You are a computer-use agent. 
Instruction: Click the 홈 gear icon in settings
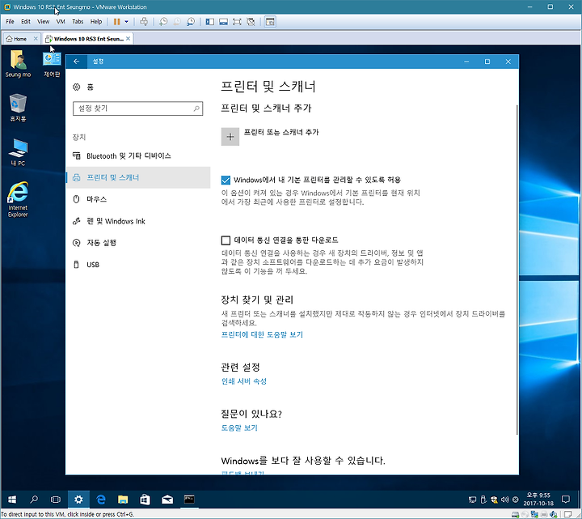77,87
